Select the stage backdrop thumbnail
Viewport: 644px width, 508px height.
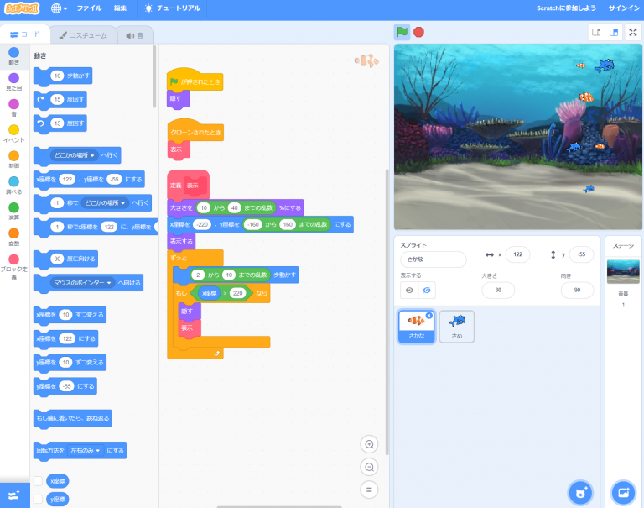coord(623,271)
